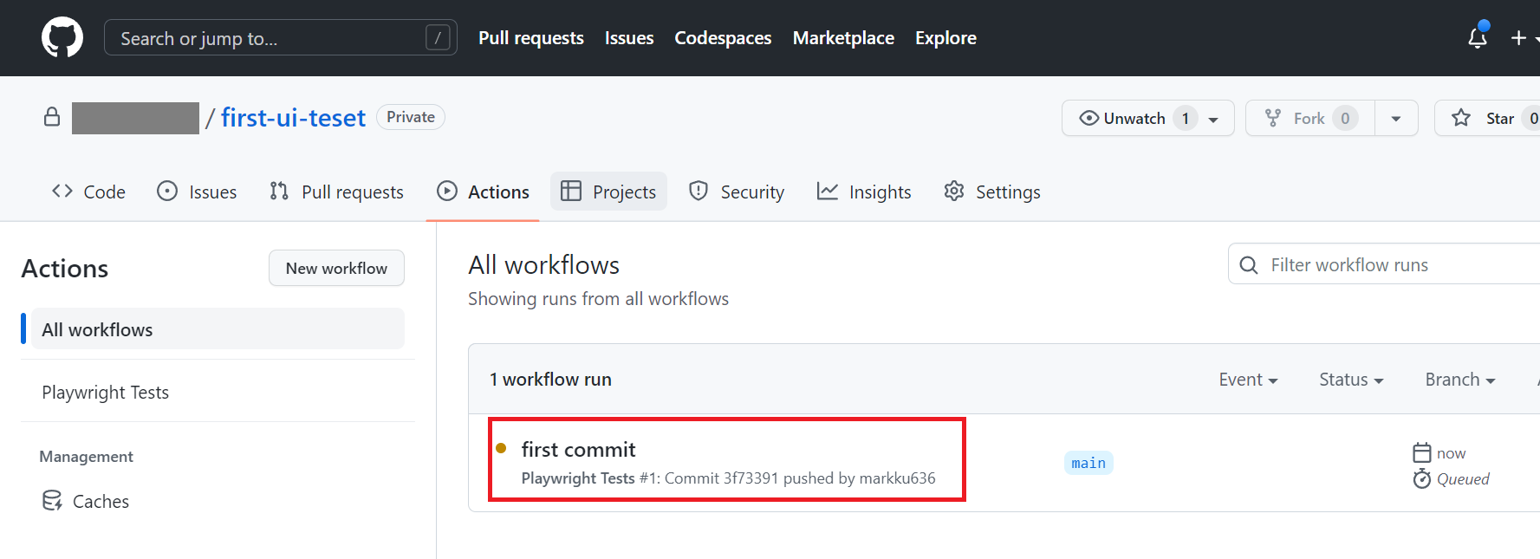Click the queued status dot on first commit
This screenshot has height=559, width=1540.
pos(501,448)
